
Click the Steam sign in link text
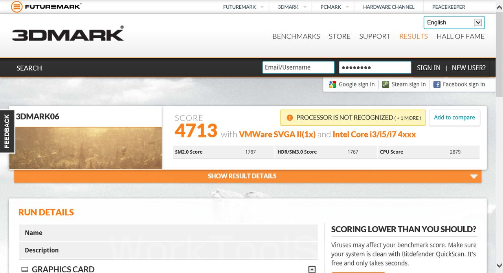click(409, 84)
